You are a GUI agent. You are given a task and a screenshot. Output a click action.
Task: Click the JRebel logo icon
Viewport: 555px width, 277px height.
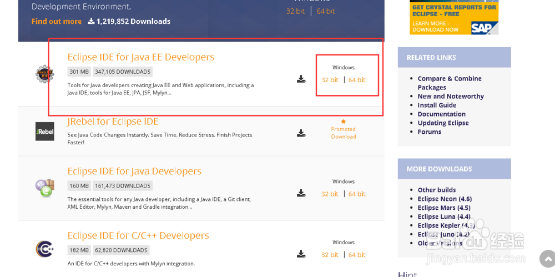click(44, 132)
